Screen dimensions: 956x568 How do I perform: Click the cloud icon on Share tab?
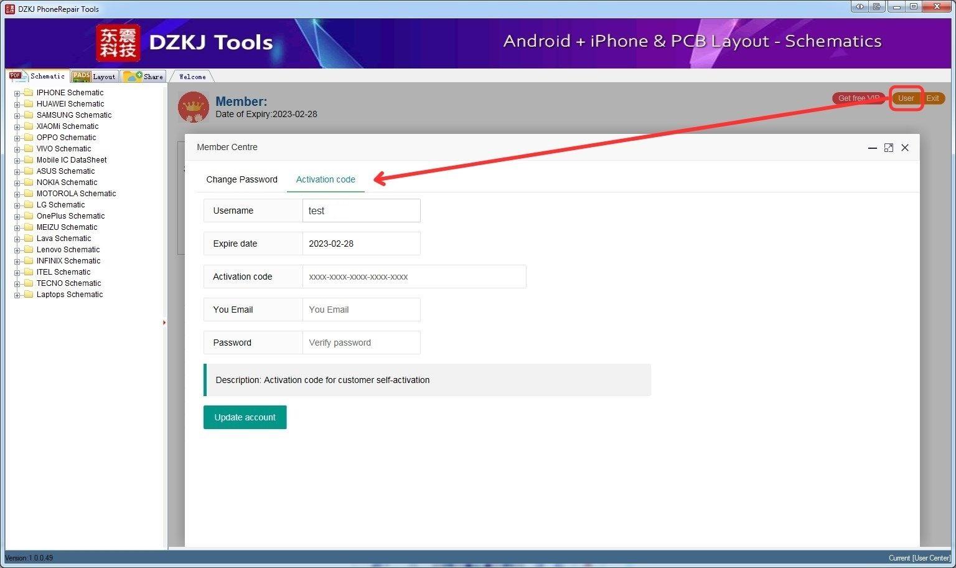tap(133, 76)
